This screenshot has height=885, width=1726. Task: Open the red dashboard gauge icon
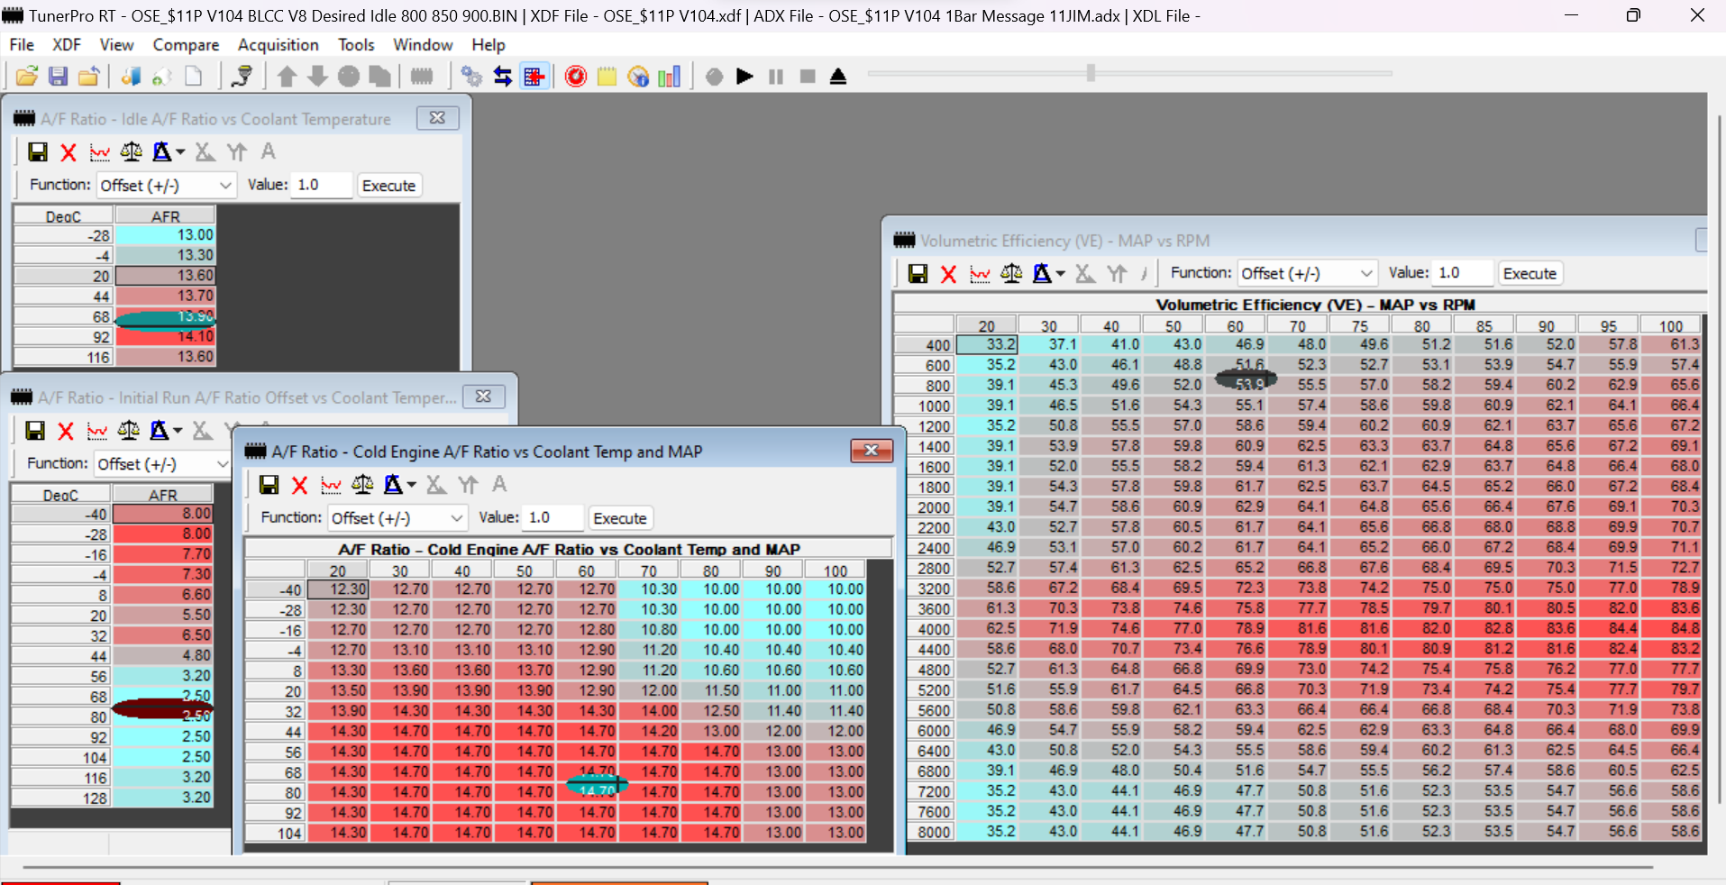tap(575, 77)
